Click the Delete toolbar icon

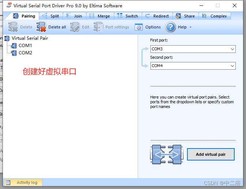(13, 27)
